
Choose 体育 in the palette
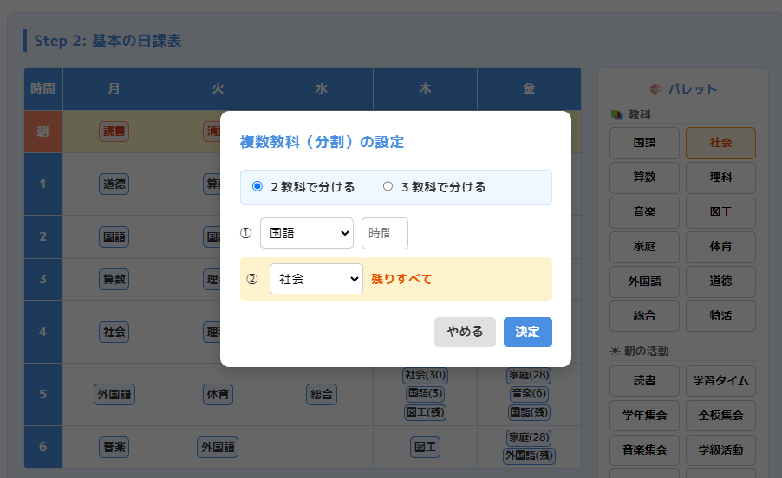720,247
